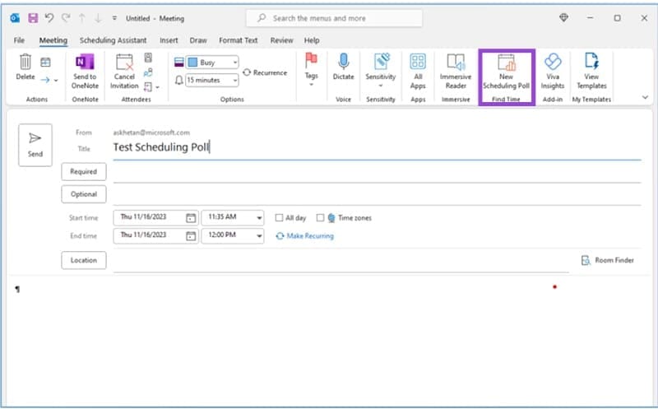The width and height of the screenshot is (658, 409).
Task: Toggle the Time zones checkbox
Action: 320,217
